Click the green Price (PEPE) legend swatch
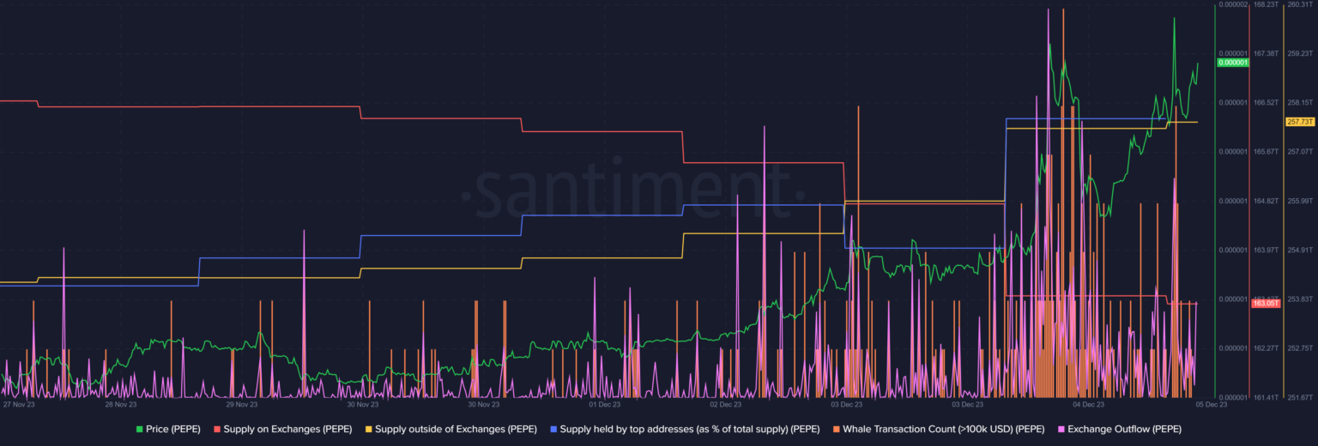 pos(140,429)
